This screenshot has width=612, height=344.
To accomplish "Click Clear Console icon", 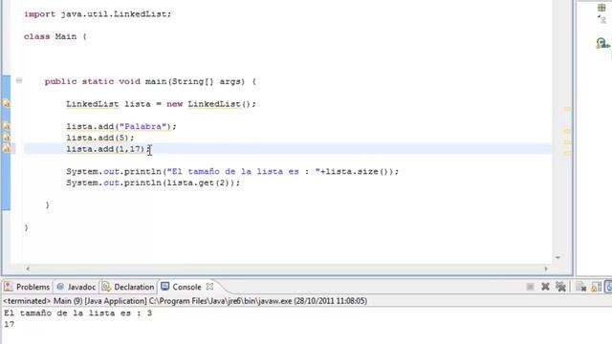I will pyautogui.click(x=581, y=287).
